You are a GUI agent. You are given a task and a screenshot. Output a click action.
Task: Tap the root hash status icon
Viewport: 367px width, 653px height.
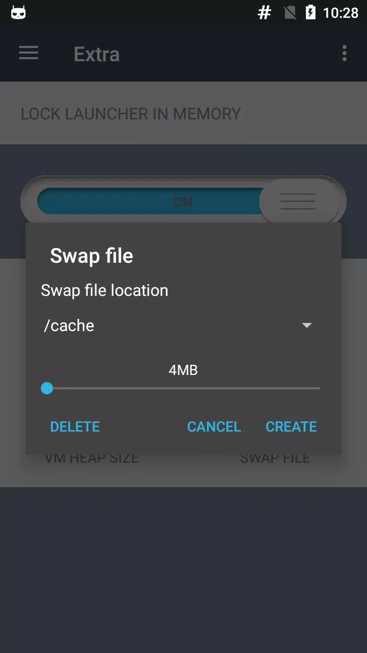(265, 12)
